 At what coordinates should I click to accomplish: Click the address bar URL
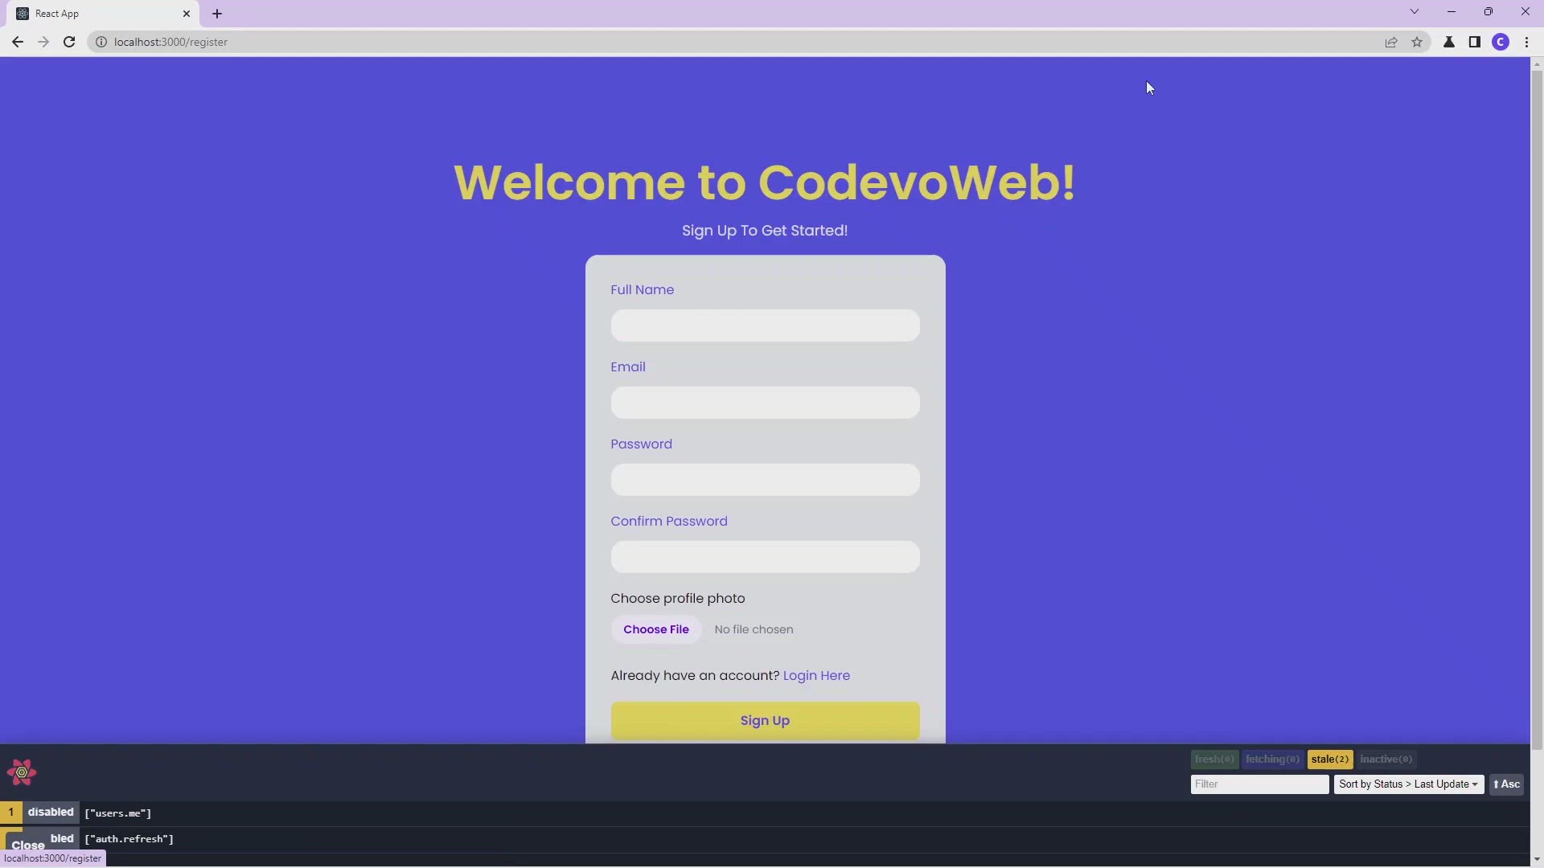pyautogui.click(x=170, y=42)
